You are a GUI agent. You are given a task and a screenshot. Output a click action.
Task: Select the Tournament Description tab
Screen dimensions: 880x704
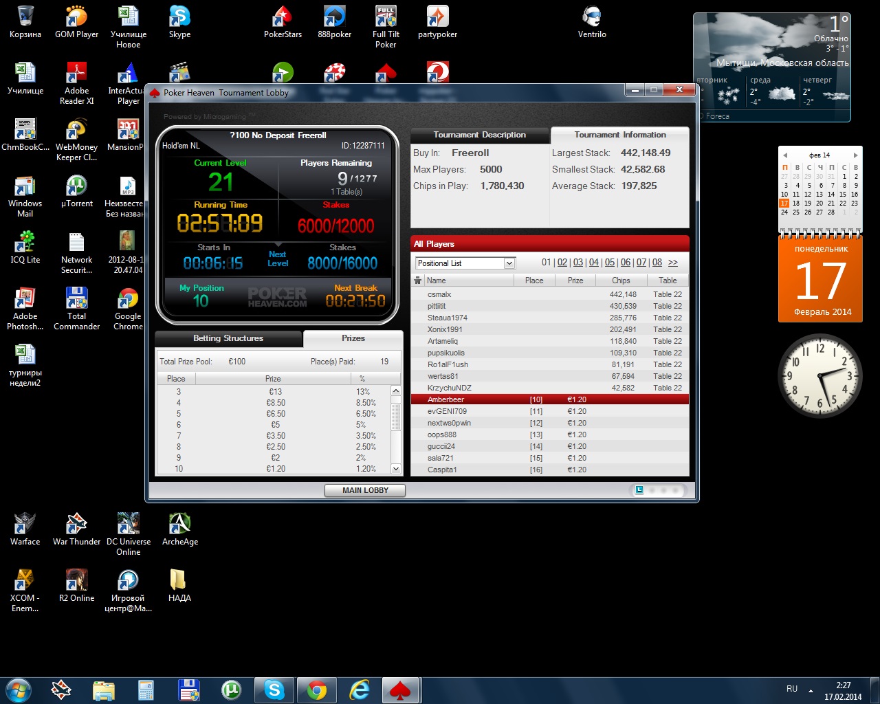click(479, 135)
